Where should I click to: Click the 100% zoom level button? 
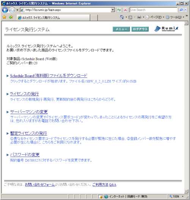(x=174, y=197)
